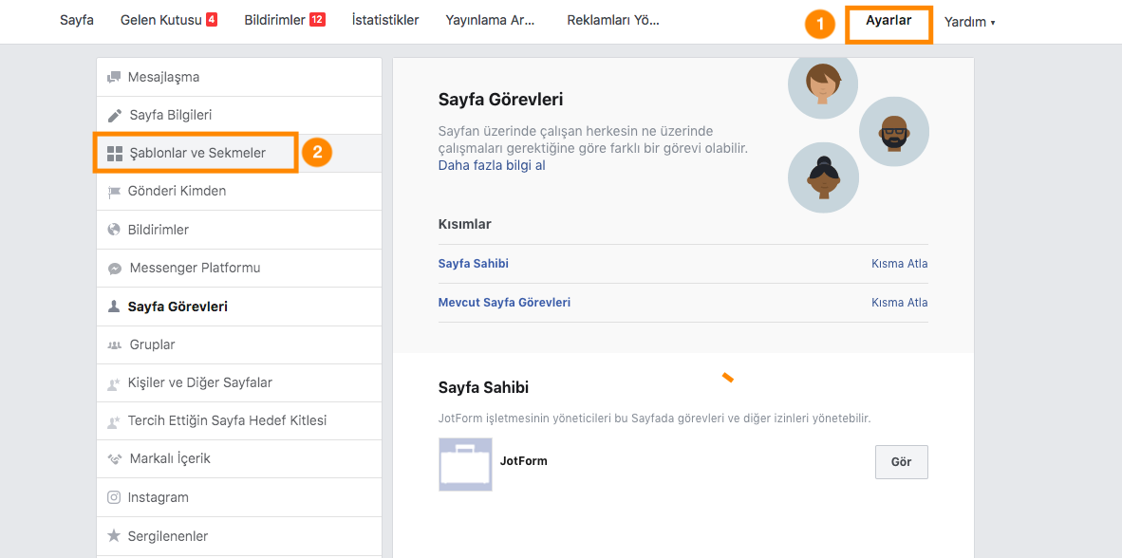This screenshot has width=1122, height=558.
Task: Open Sergilenenler settings
Action: tap(240, 535)
